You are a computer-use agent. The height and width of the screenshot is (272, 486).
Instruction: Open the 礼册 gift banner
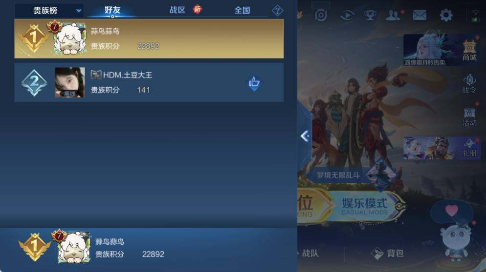(x=442, y=148)
